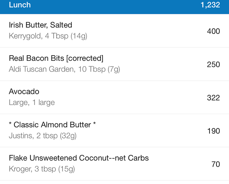Select the lunch total 1,232 calories
Screen dimensions: 229x184
tap(210, 5)
